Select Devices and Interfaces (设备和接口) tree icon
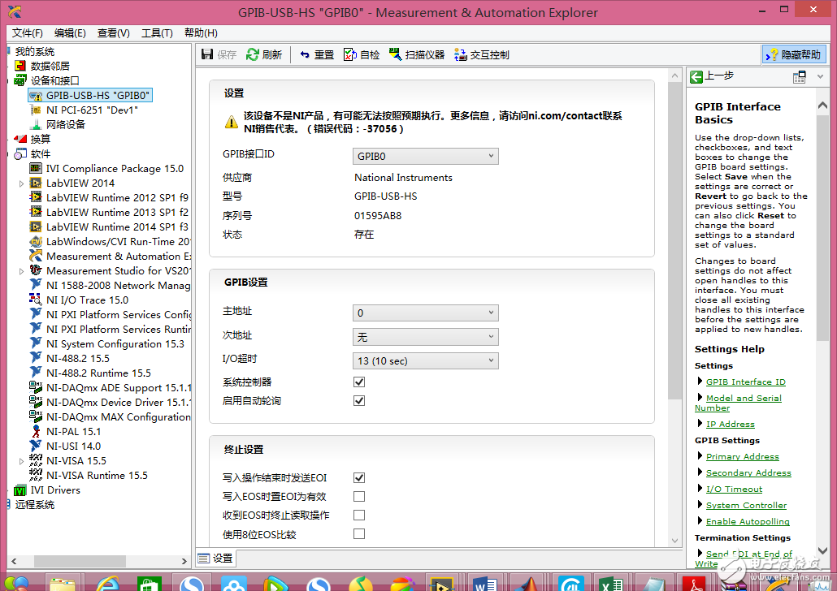The width and height of the screenshot is (837, 591). (20, 80)
